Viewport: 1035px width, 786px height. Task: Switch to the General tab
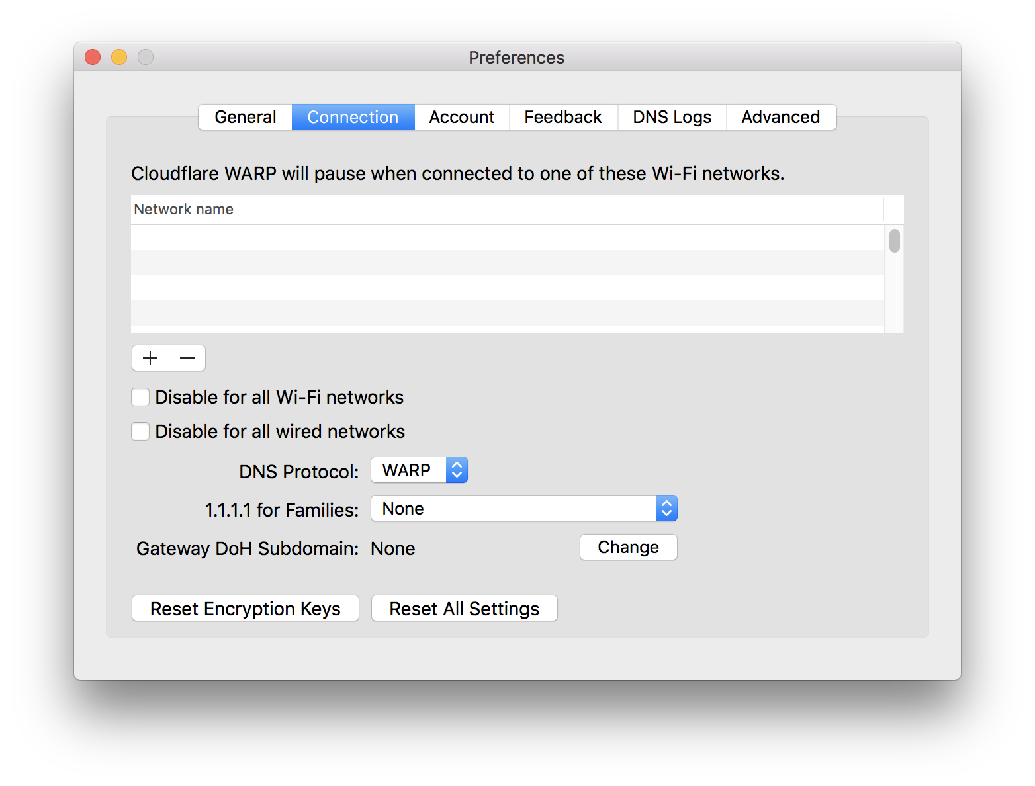point(246,117)
